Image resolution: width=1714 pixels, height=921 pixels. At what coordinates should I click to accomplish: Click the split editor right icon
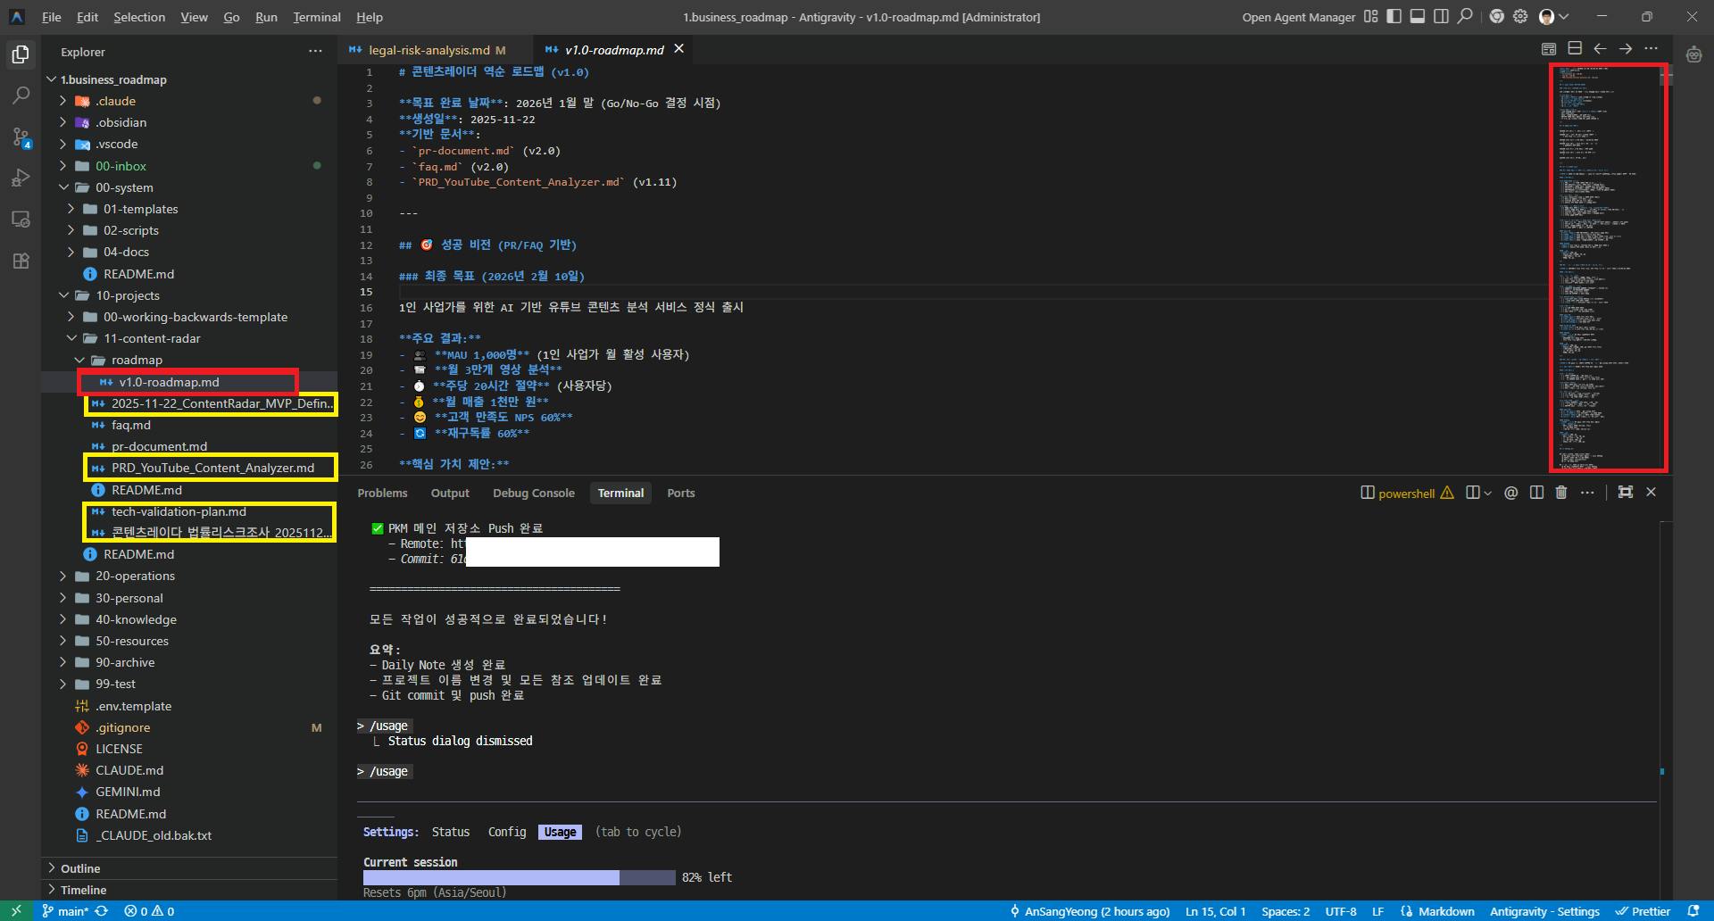[1575, 49]
